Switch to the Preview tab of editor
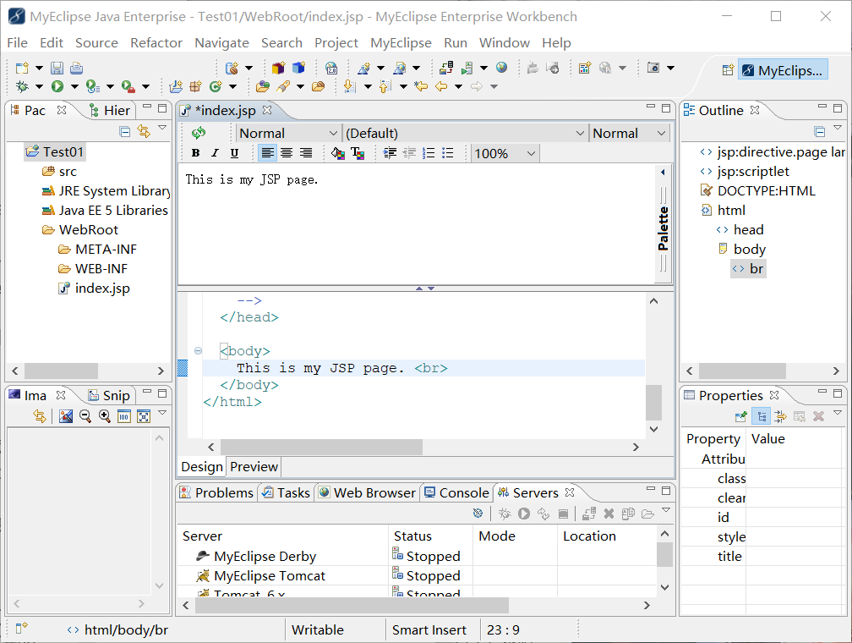Screen dimensions: 852x643 tap(254, 467)
